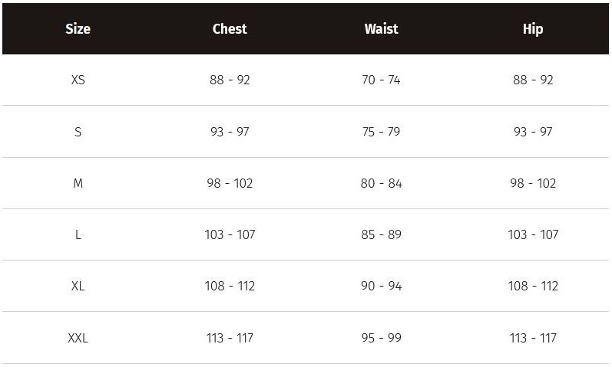Click the Hip column header

point(533,29)
